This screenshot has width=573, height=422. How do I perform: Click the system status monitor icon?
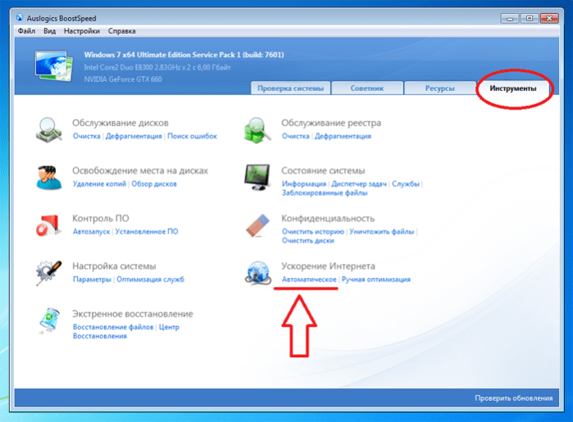257,177
